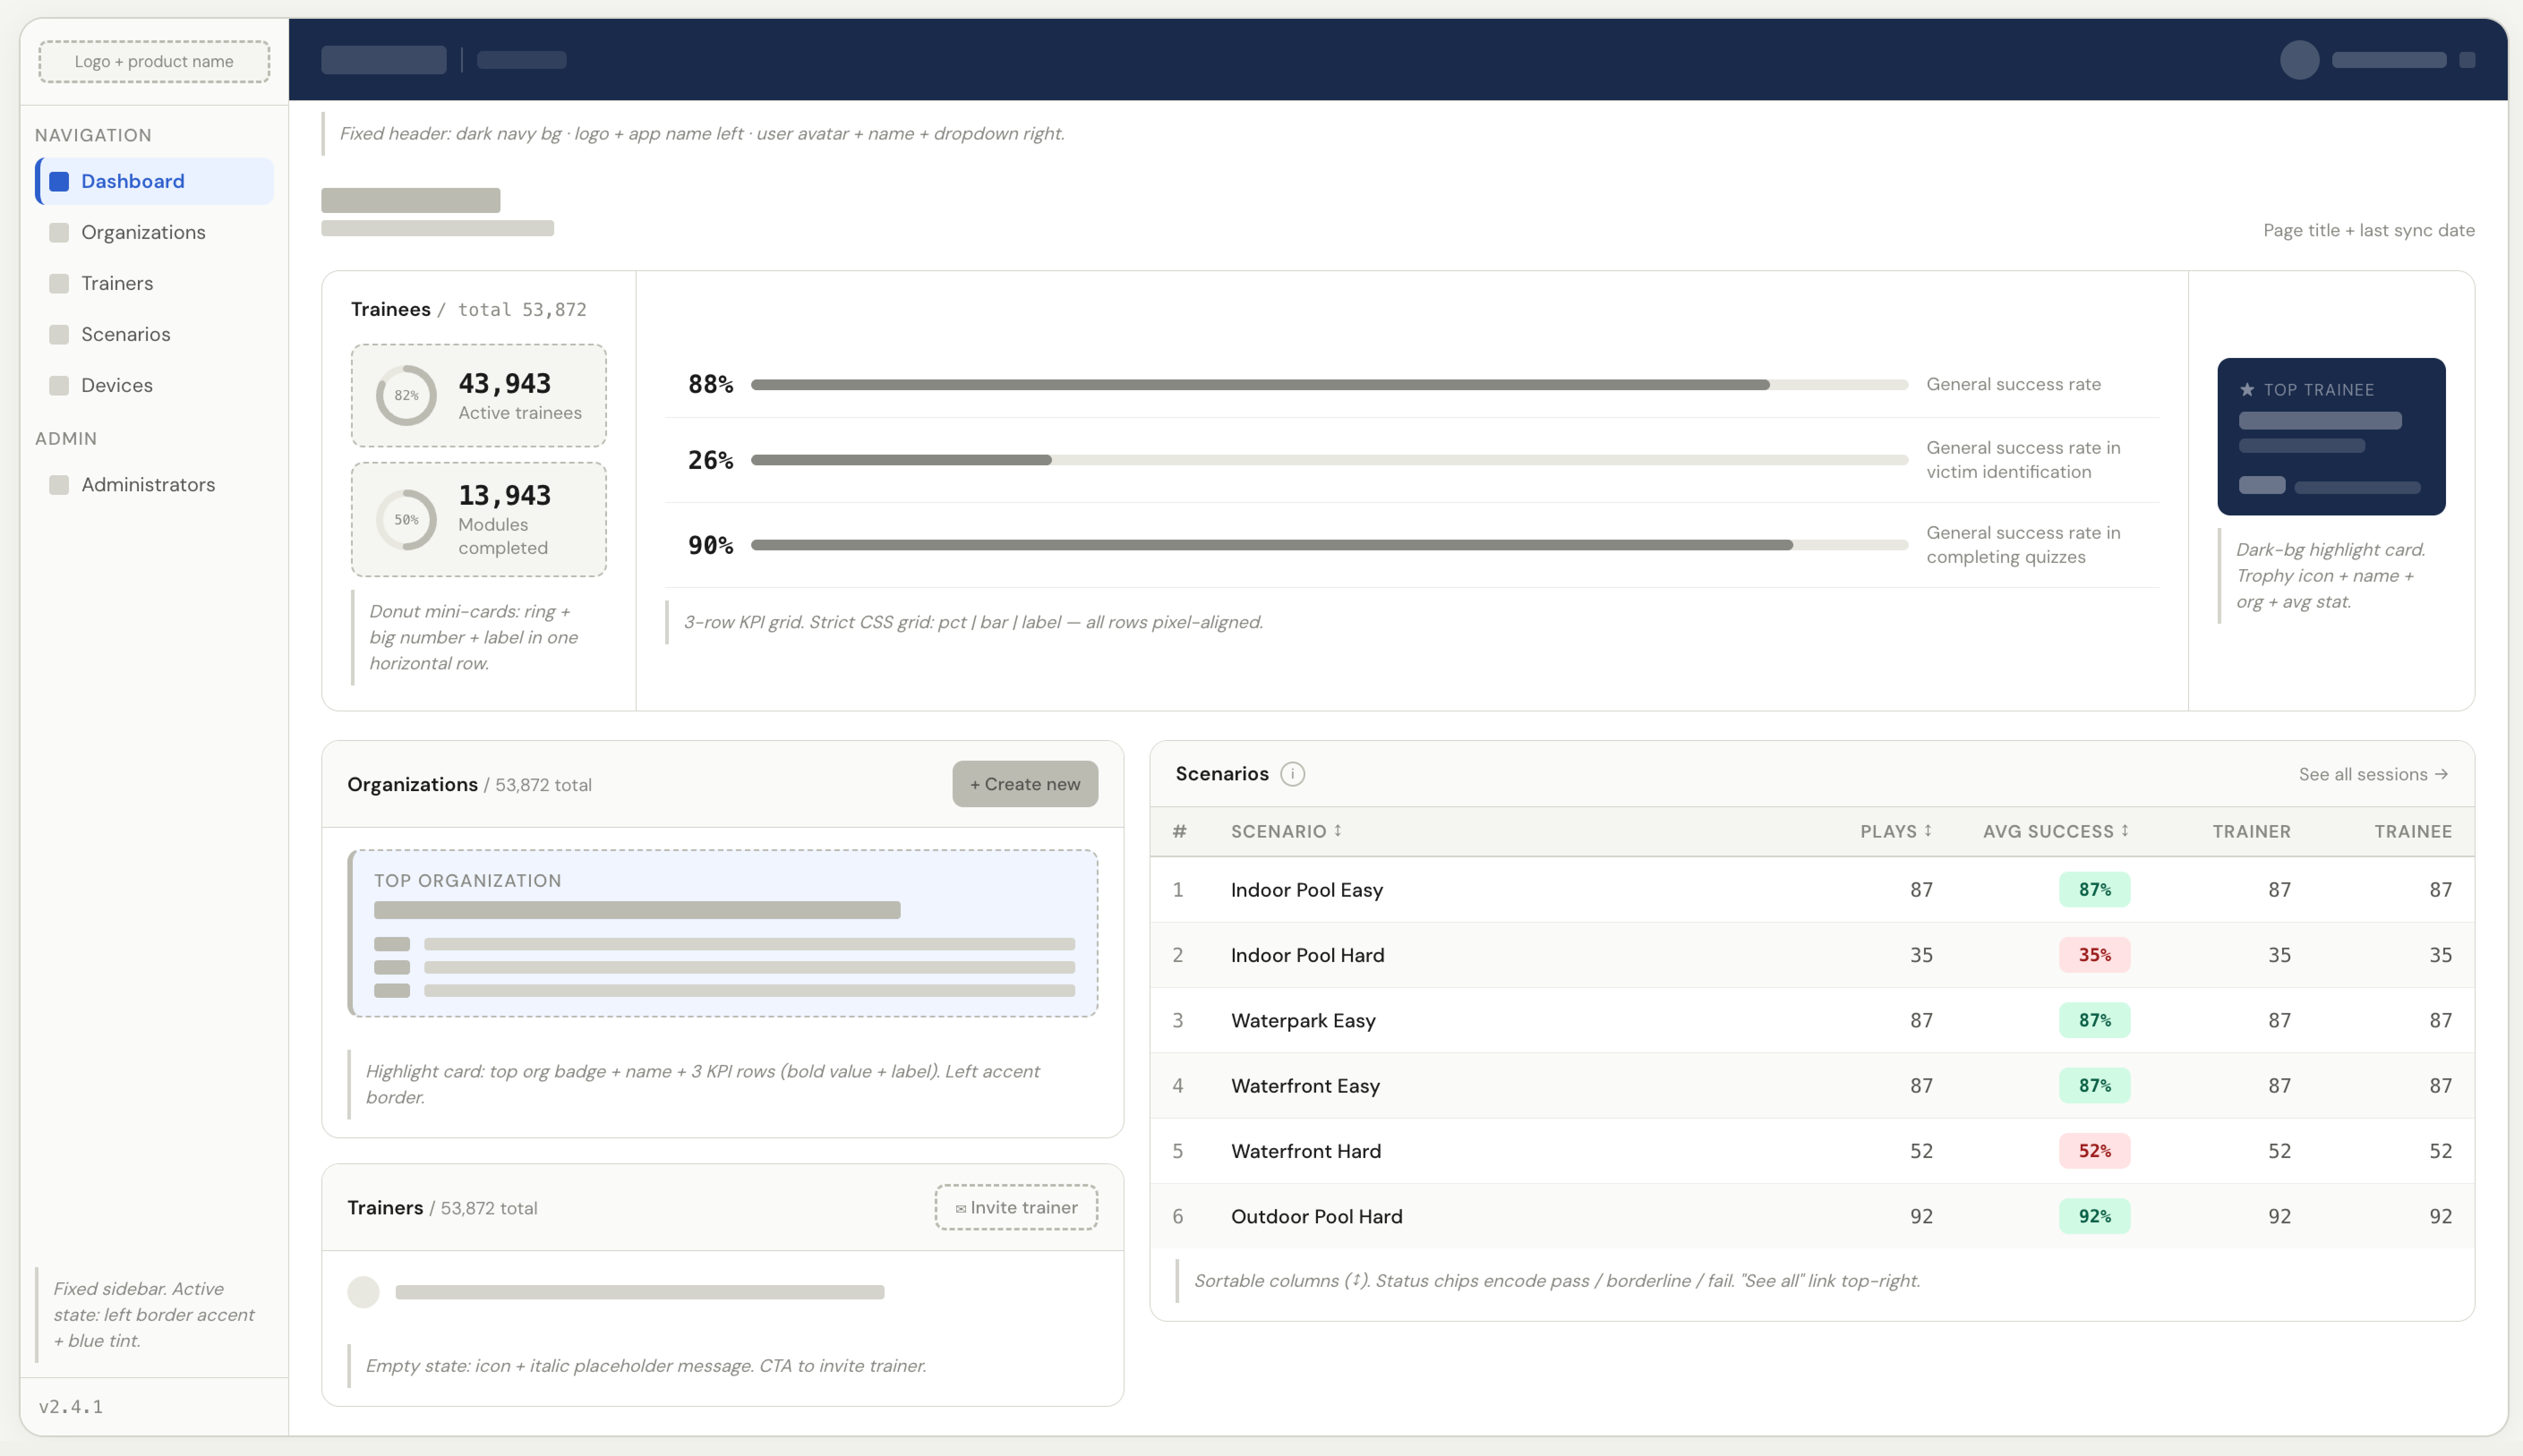This screenshot has height=1456, width=2523.
Task: Open the user dropdown caret in the header
Action: click(2467, 60)
